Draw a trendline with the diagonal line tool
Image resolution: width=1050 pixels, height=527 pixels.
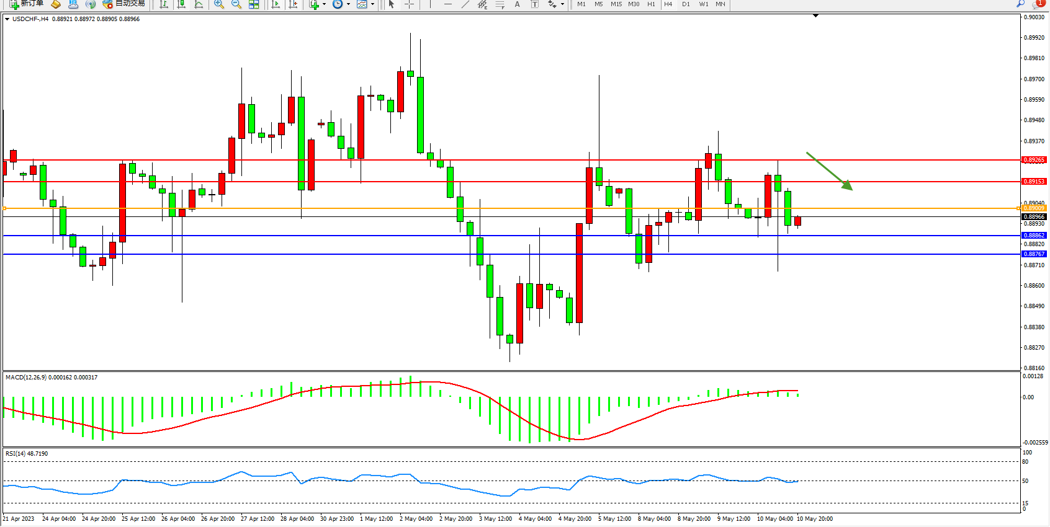(x=465, y=4)
